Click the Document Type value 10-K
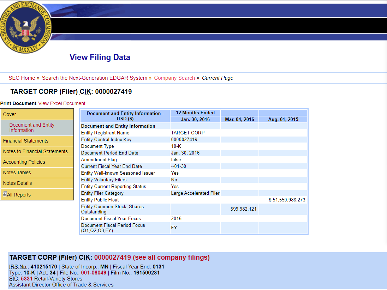Image resolution: width=387 pixels, height=290 pixels. pos(176,146)
